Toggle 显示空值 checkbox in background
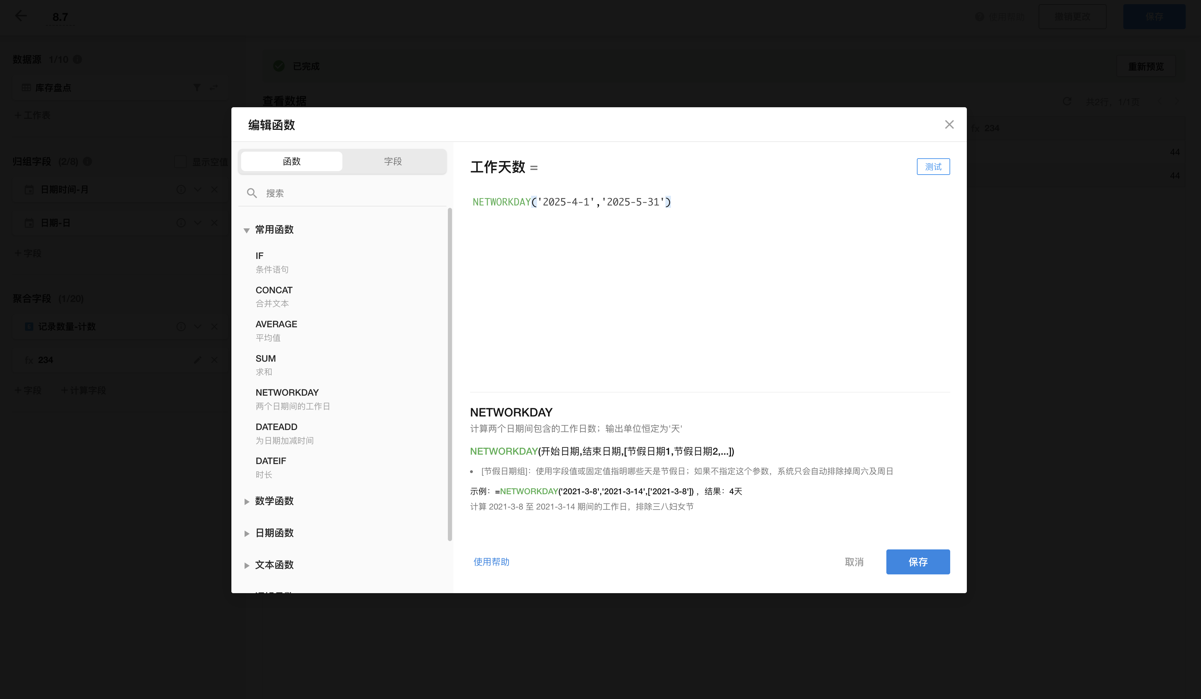 click(180, 162)
